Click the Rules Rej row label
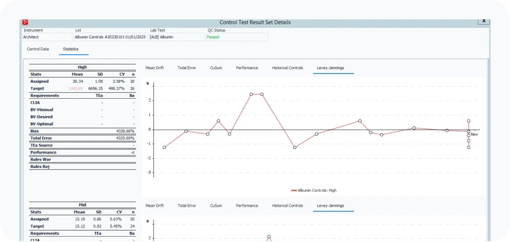This screenshot has width=510, height=242. click(x=40, y=167)
